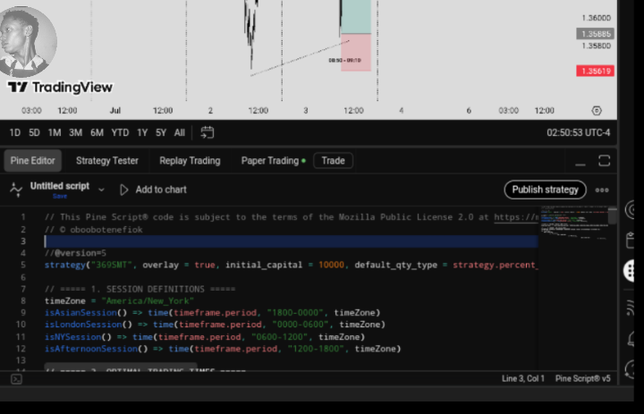This screenshot has height=414, width=644.
Task: Open Pine Script v5 version selector
Action: click(x=583, y=378)
